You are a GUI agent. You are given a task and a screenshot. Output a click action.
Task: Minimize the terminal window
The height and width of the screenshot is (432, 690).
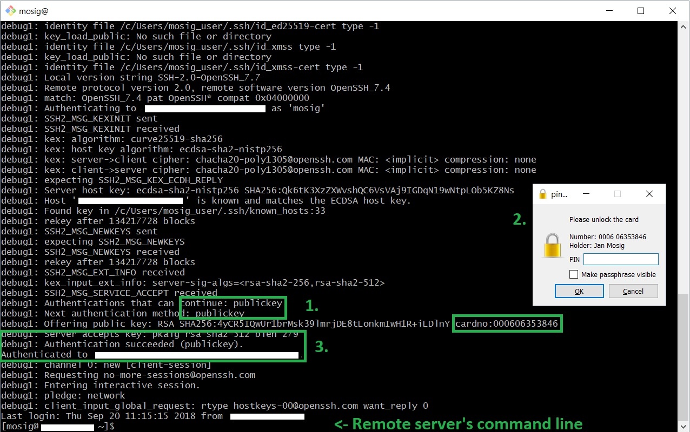609,10
